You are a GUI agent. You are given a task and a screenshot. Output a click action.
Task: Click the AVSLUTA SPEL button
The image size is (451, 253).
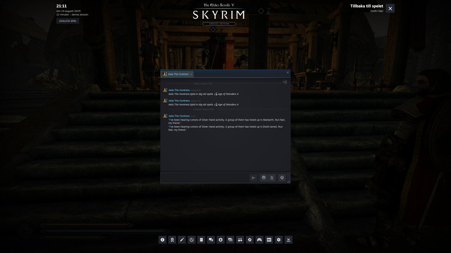tap(68, 21)
